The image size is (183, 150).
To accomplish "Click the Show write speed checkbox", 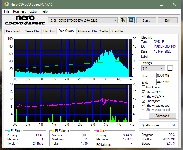I will 143,110.
